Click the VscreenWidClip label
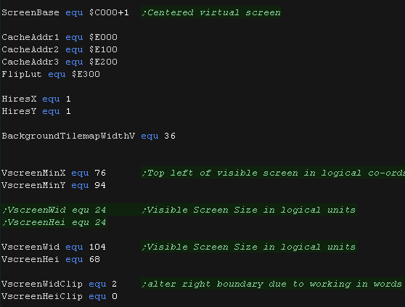This screenshot has height=307, width=405. point(42,284)
